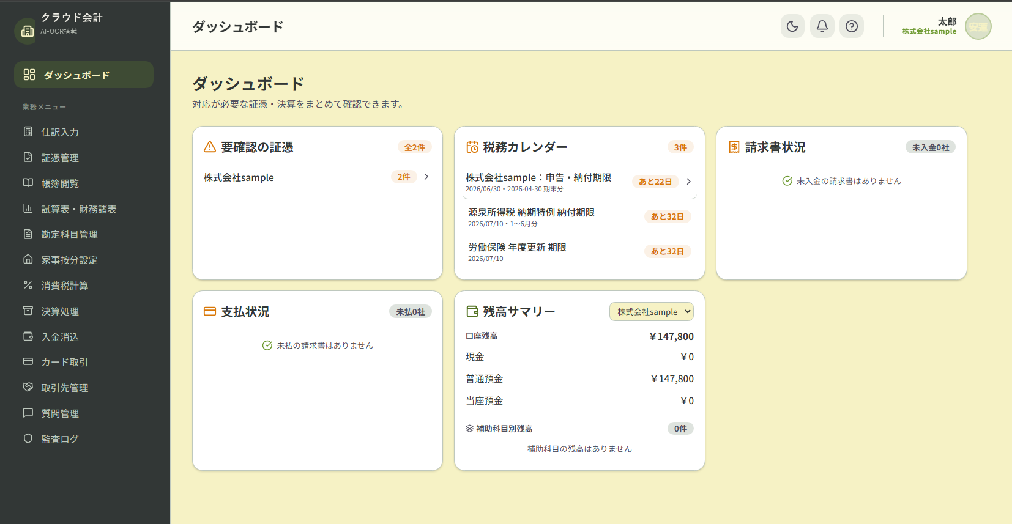The width and height of the screenshot is (1012, 524).
Task: Expand the 株式会社sample row chevron in 要確認の証憑
Action: pyautogui.click(x=426, y=177)
